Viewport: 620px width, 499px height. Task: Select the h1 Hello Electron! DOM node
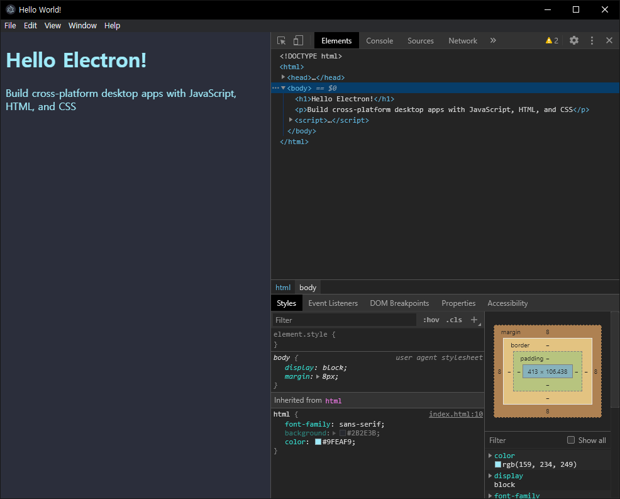pyautogui.click(x=345, y=99)
